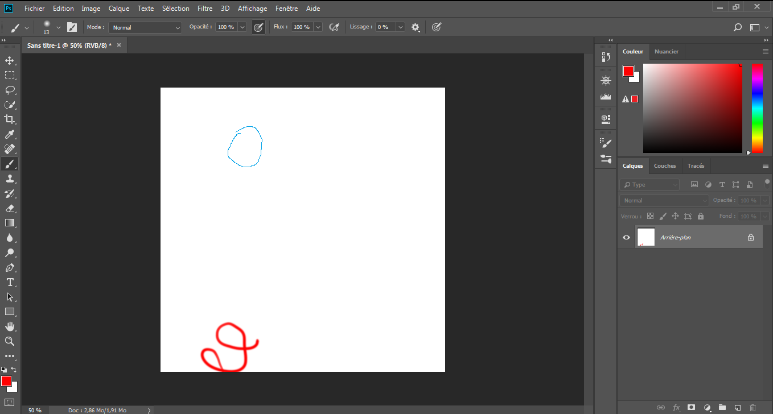Select the Hand tool
773x414 pixels.
point(10,326)
